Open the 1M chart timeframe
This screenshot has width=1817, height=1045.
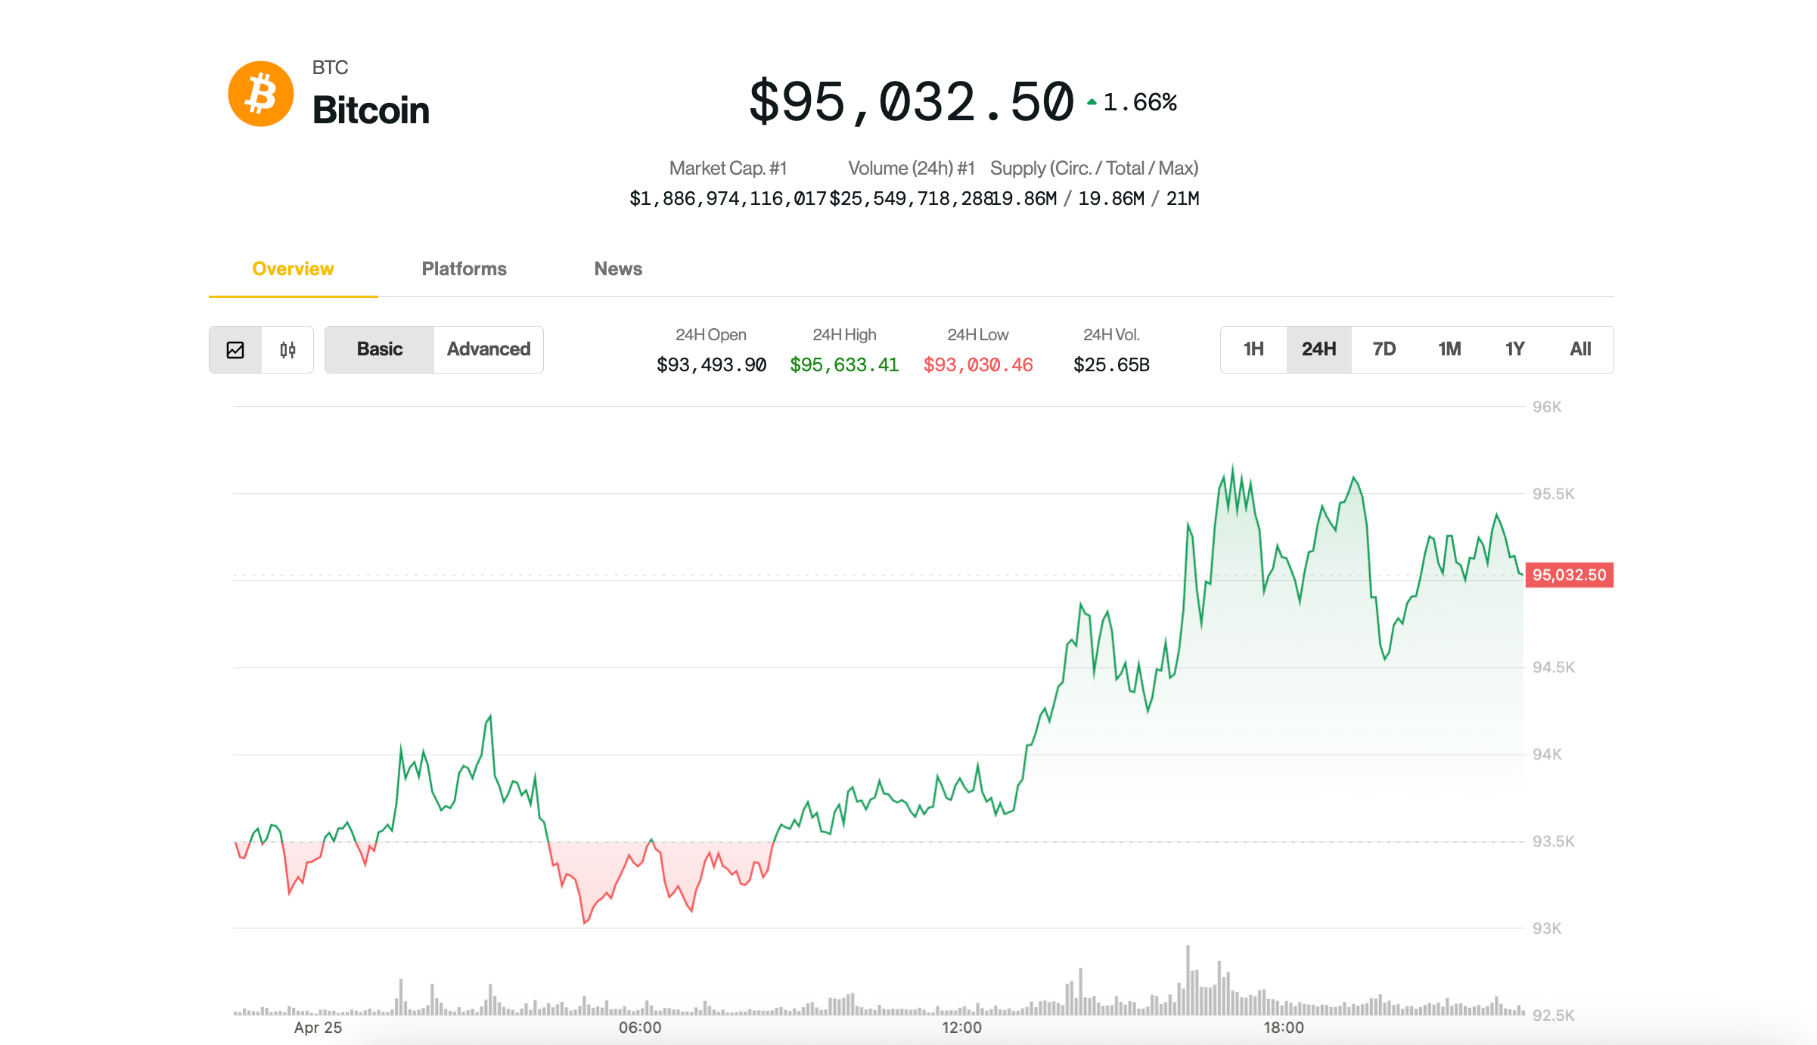pyautogui.click(x=1449, y=349)
